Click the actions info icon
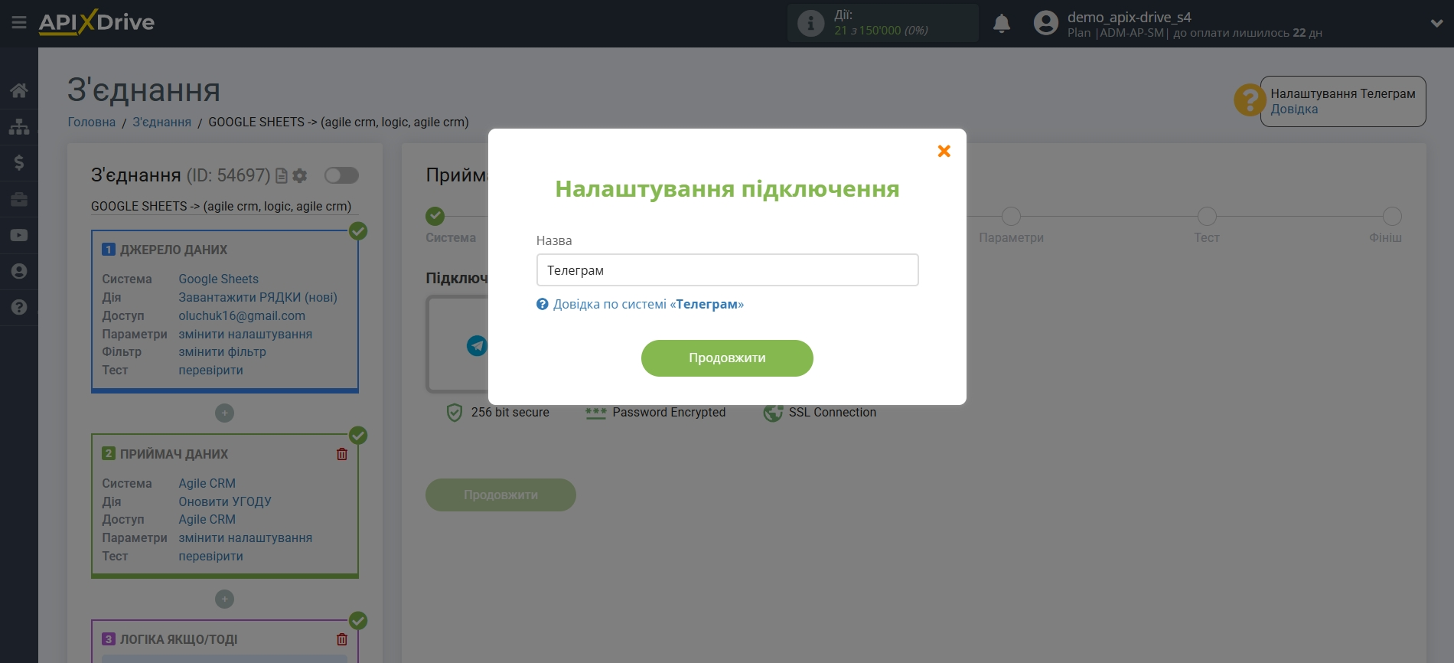1454x663 pixels. pos(810,23)
